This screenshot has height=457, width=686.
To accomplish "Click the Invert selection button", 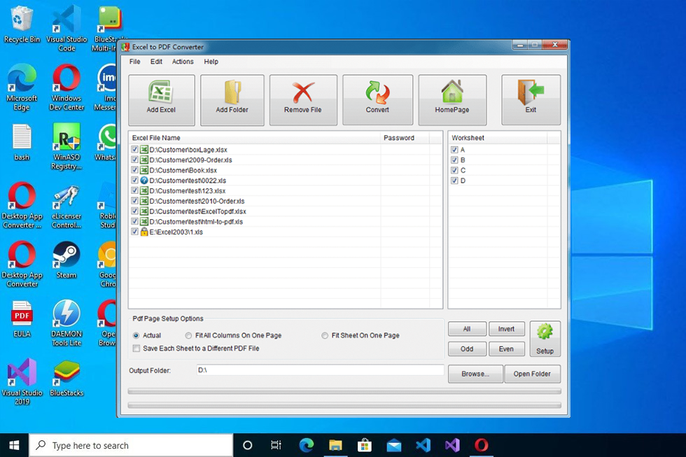I will [506, 328].
